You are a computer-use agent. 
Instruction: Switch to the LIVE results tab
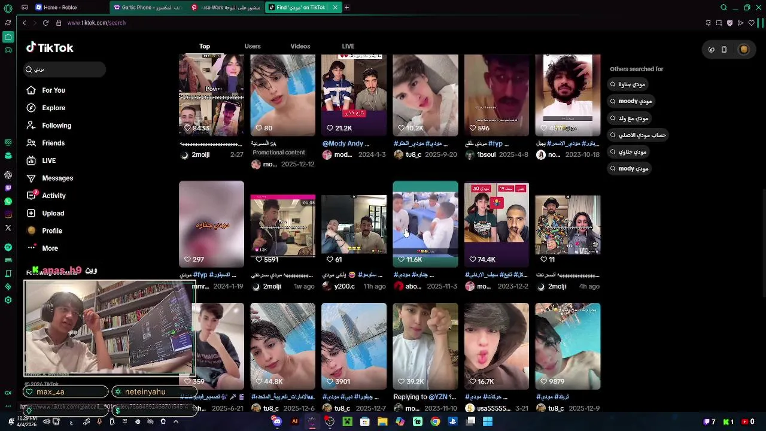348,46
